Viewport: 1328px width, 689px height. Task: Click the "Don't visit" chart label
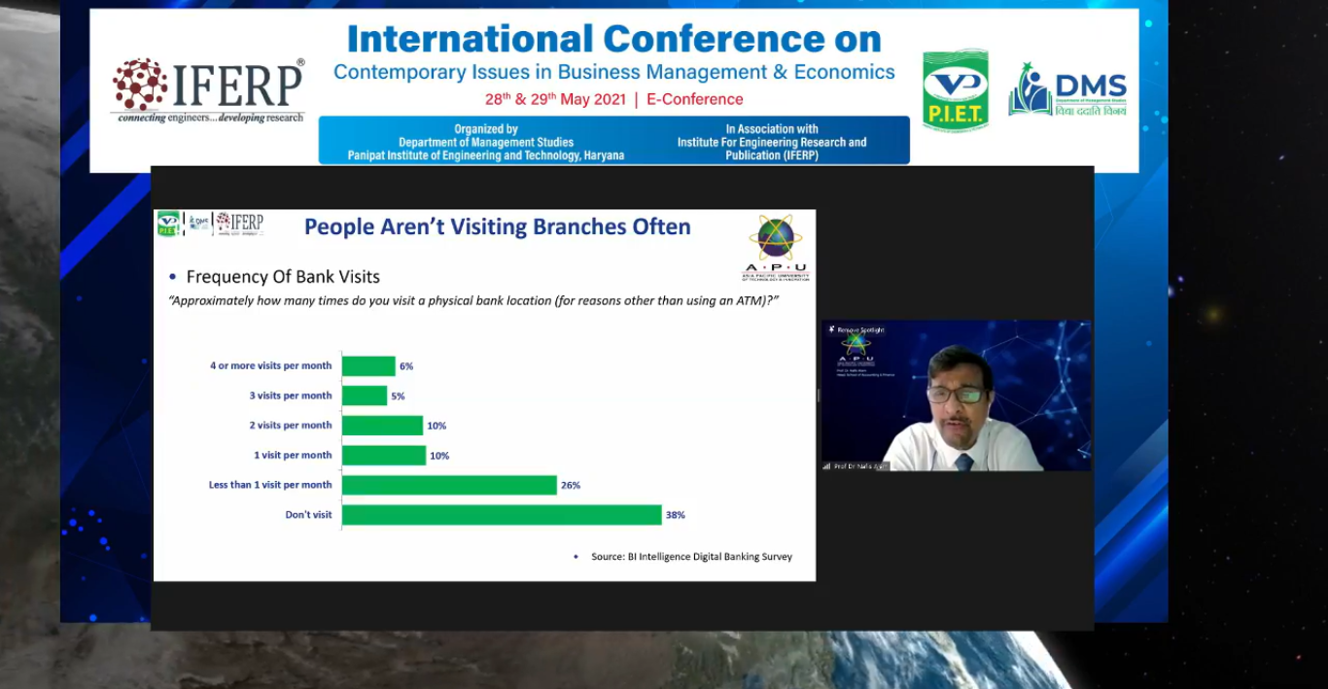click(308, 515)
